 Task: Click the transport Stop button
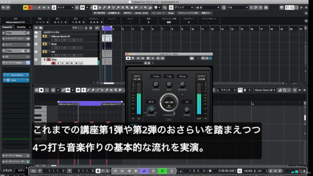pyautogui.click(x=153, y=171)
